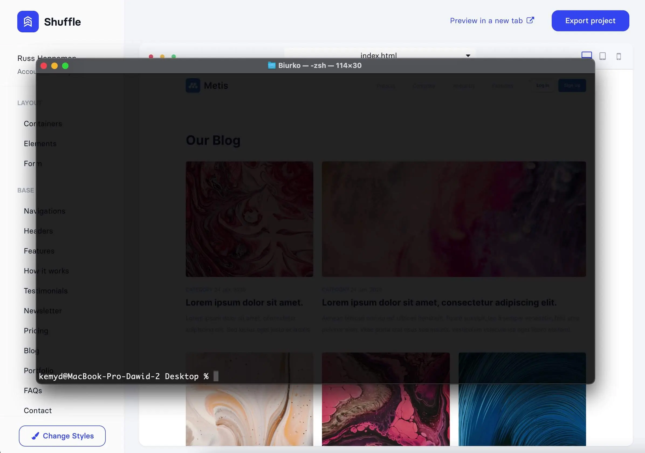Click the external link icon beside Preview
Image resolution: width=645 pixels, height=453 pixels.
(530, 20)
